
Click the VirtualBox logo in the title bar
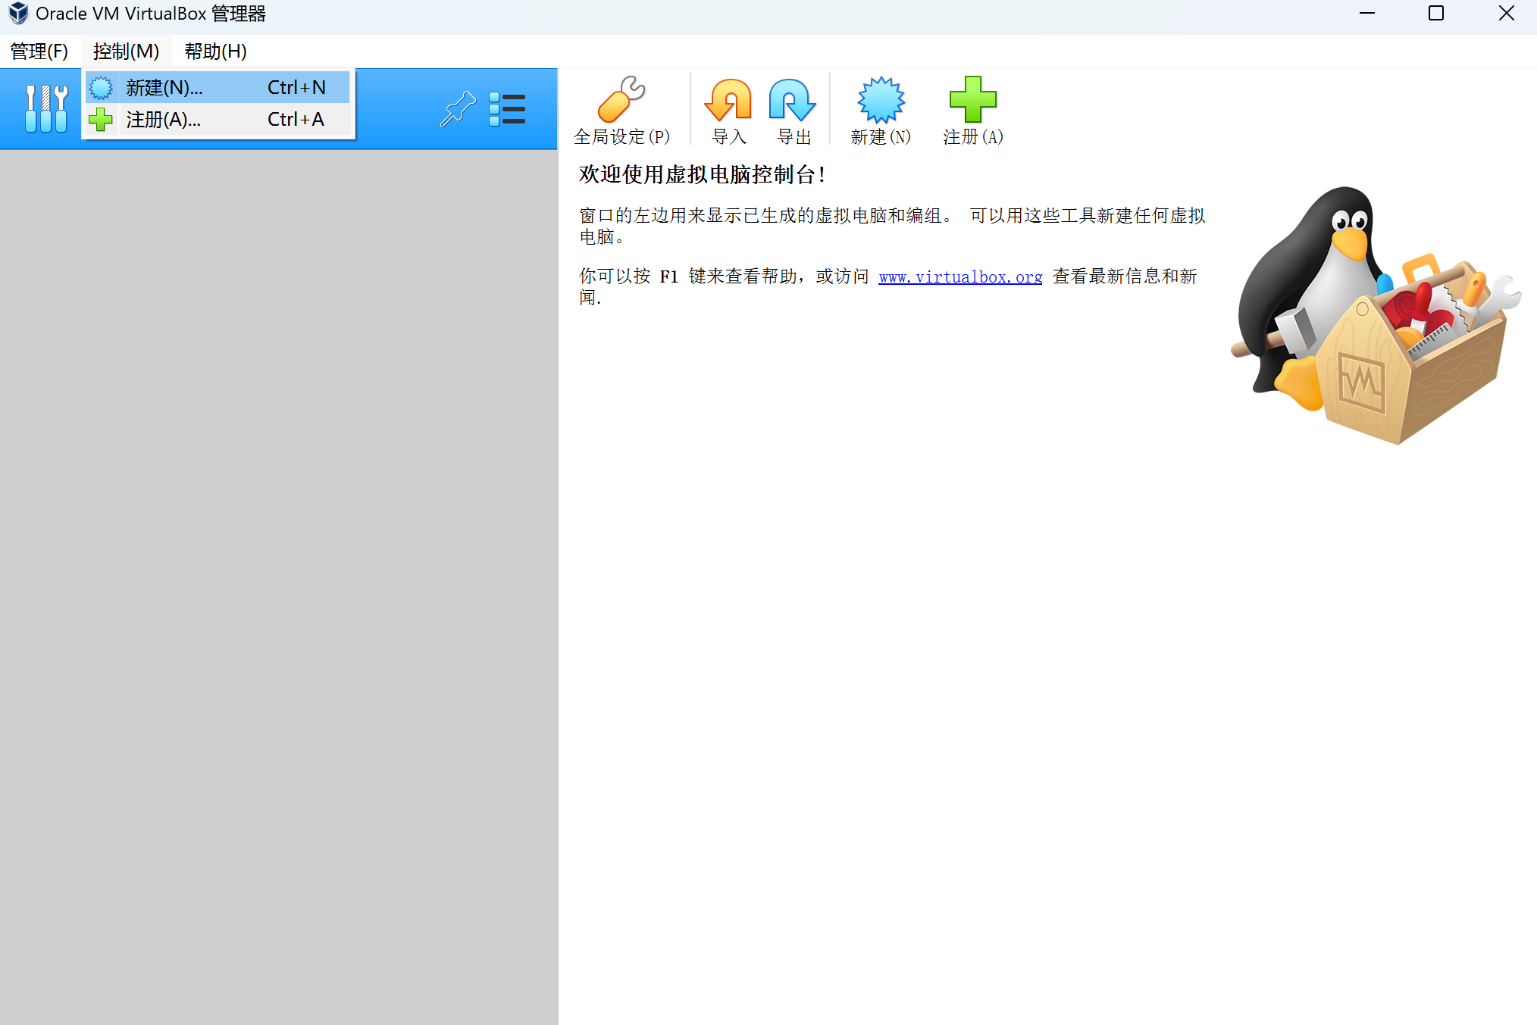click(x=18, y=14)
